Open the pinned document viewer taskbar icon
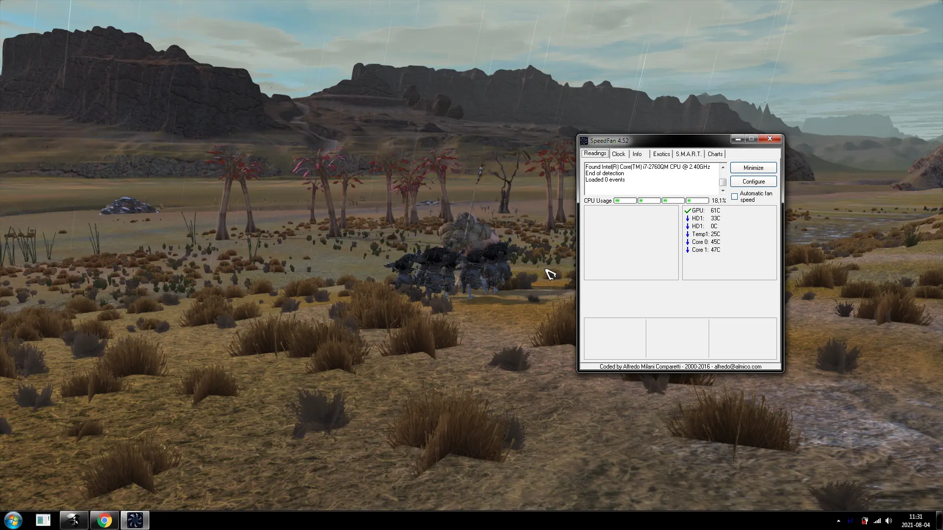This screenshot has width=943, height=530. pos(43,520)
